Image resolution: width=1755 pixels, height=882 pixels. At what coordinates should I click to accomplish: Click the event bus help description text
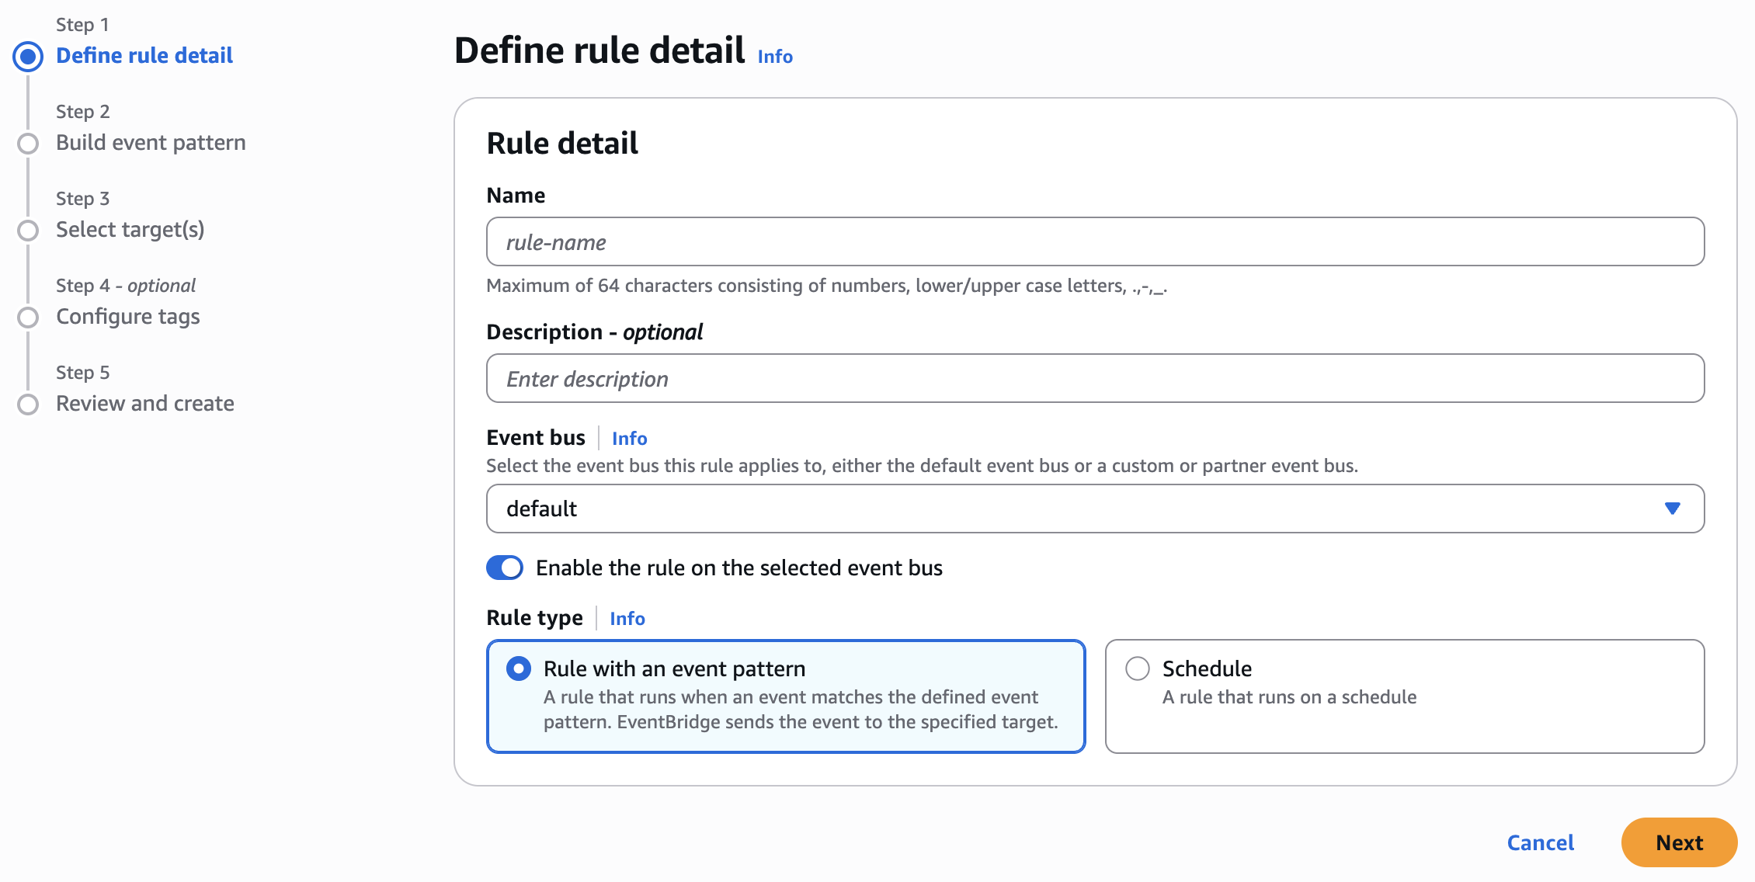pos(923,466)
